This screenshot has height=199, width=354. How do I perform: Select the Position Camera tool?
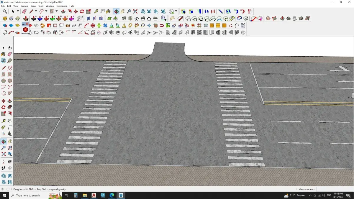coord(4,162)
